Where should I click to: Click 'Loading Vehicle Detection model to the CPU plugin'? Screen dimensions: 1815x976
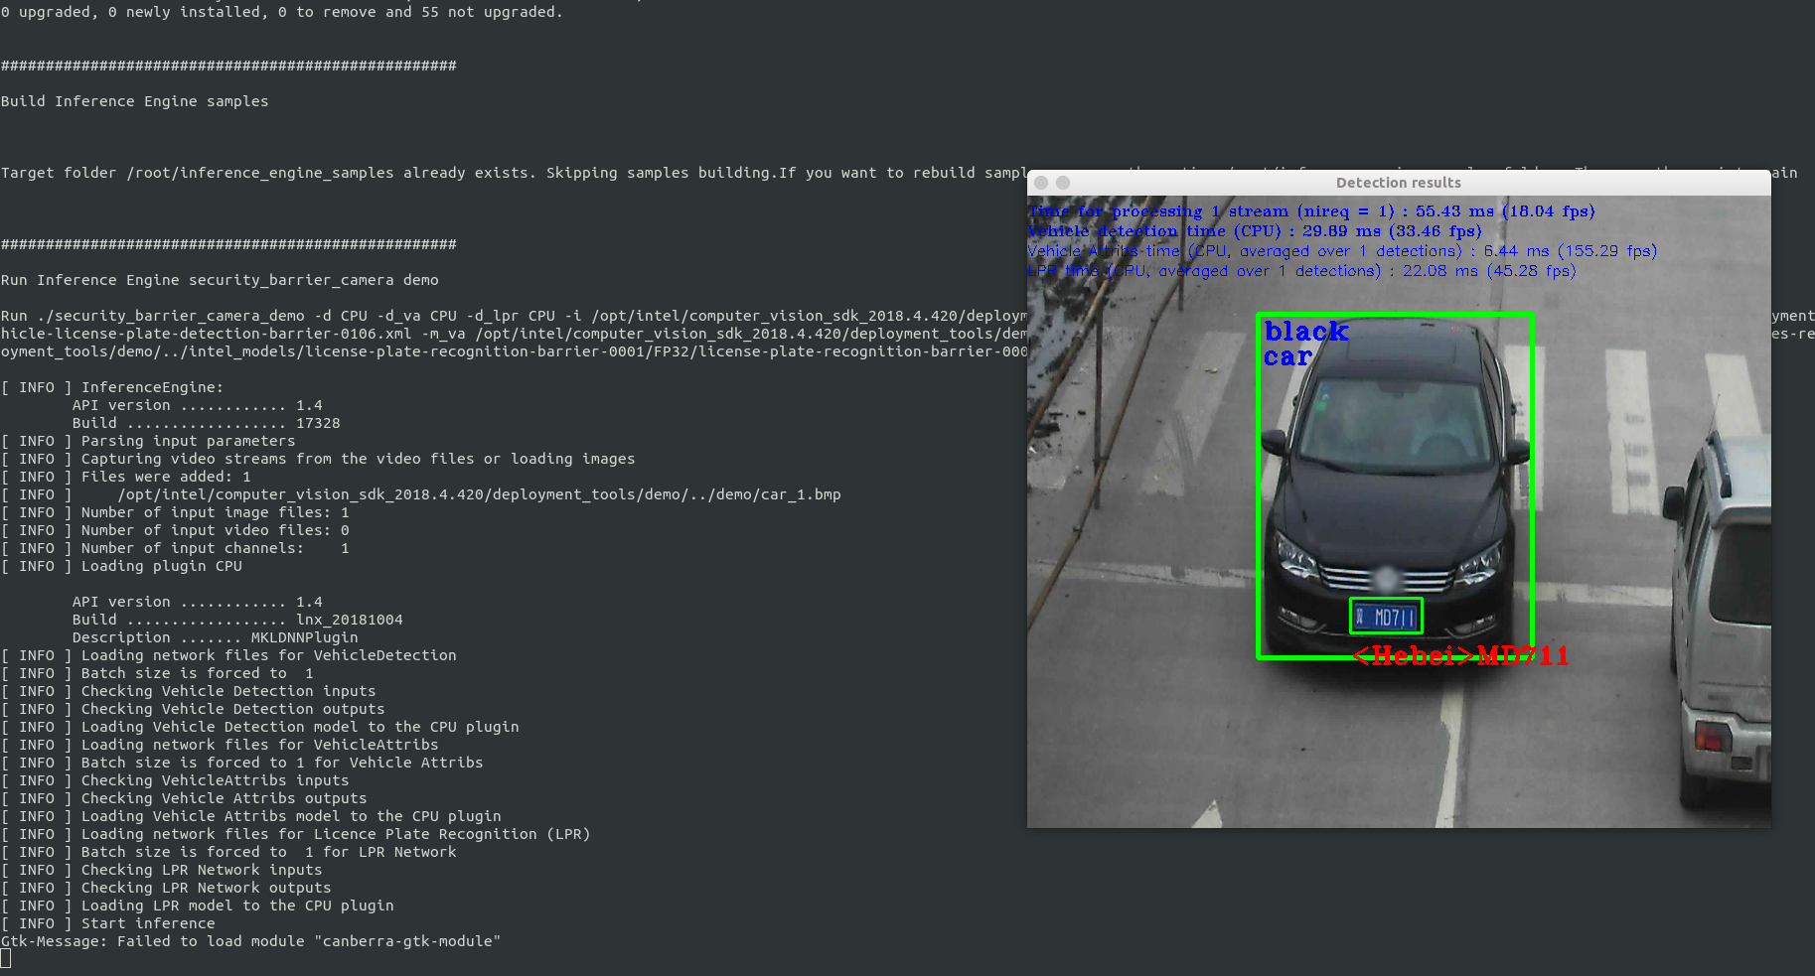(x=260, y=727)
